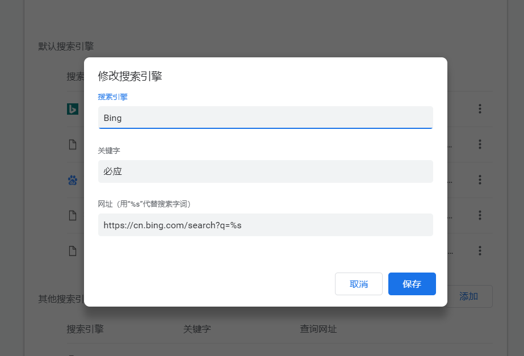Open three-dot menu on the second row
524x356 pixels.
(x=480, y=144)
